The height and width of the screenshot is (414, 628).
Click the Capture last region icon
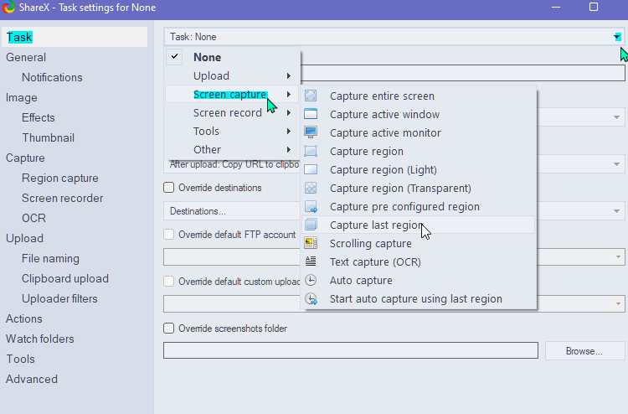click(311, 225)
